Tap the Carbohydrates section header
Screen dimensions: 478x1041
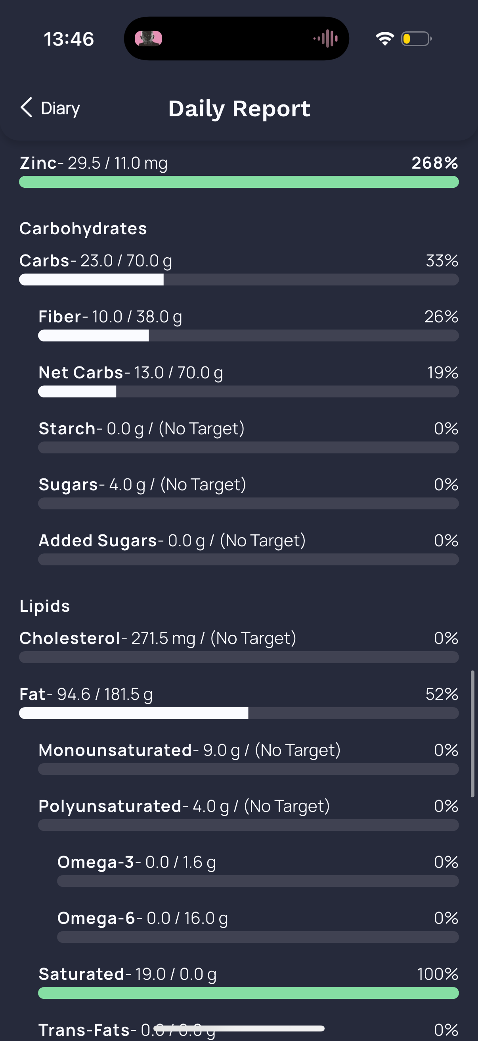[x=83, y=228]
